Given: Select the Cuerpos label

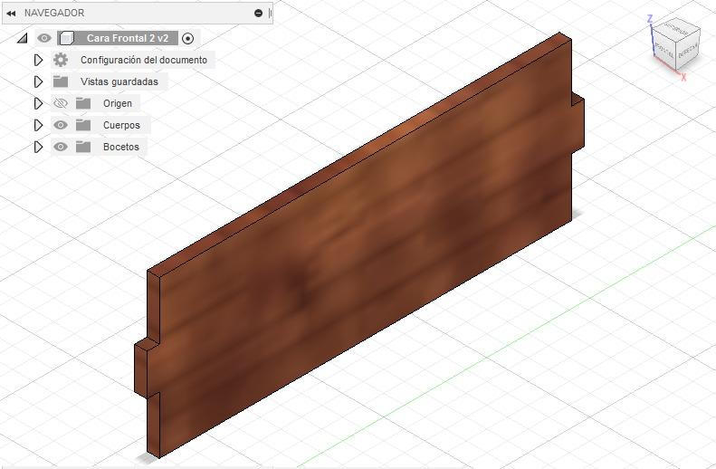Looking at the screenshot, I should point(121,125).
